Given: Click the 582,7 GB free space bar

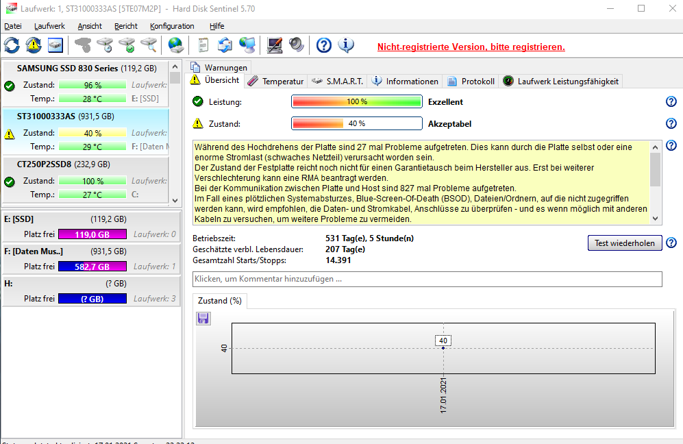Looking at the screenshot, I should coord(92,267).
